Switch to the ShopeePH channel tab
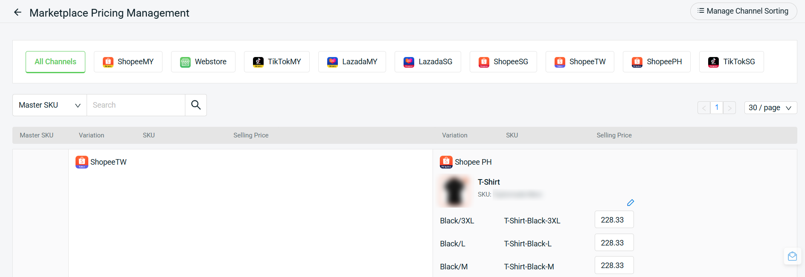The height and width of the screenshot is (277, 805). click(657, 62)
